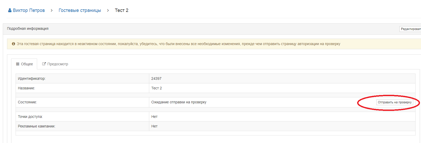Screen dimensions: 421x143
Task: Select the Тест 2 breadcrumb item
Action: (x=121, y=10)
